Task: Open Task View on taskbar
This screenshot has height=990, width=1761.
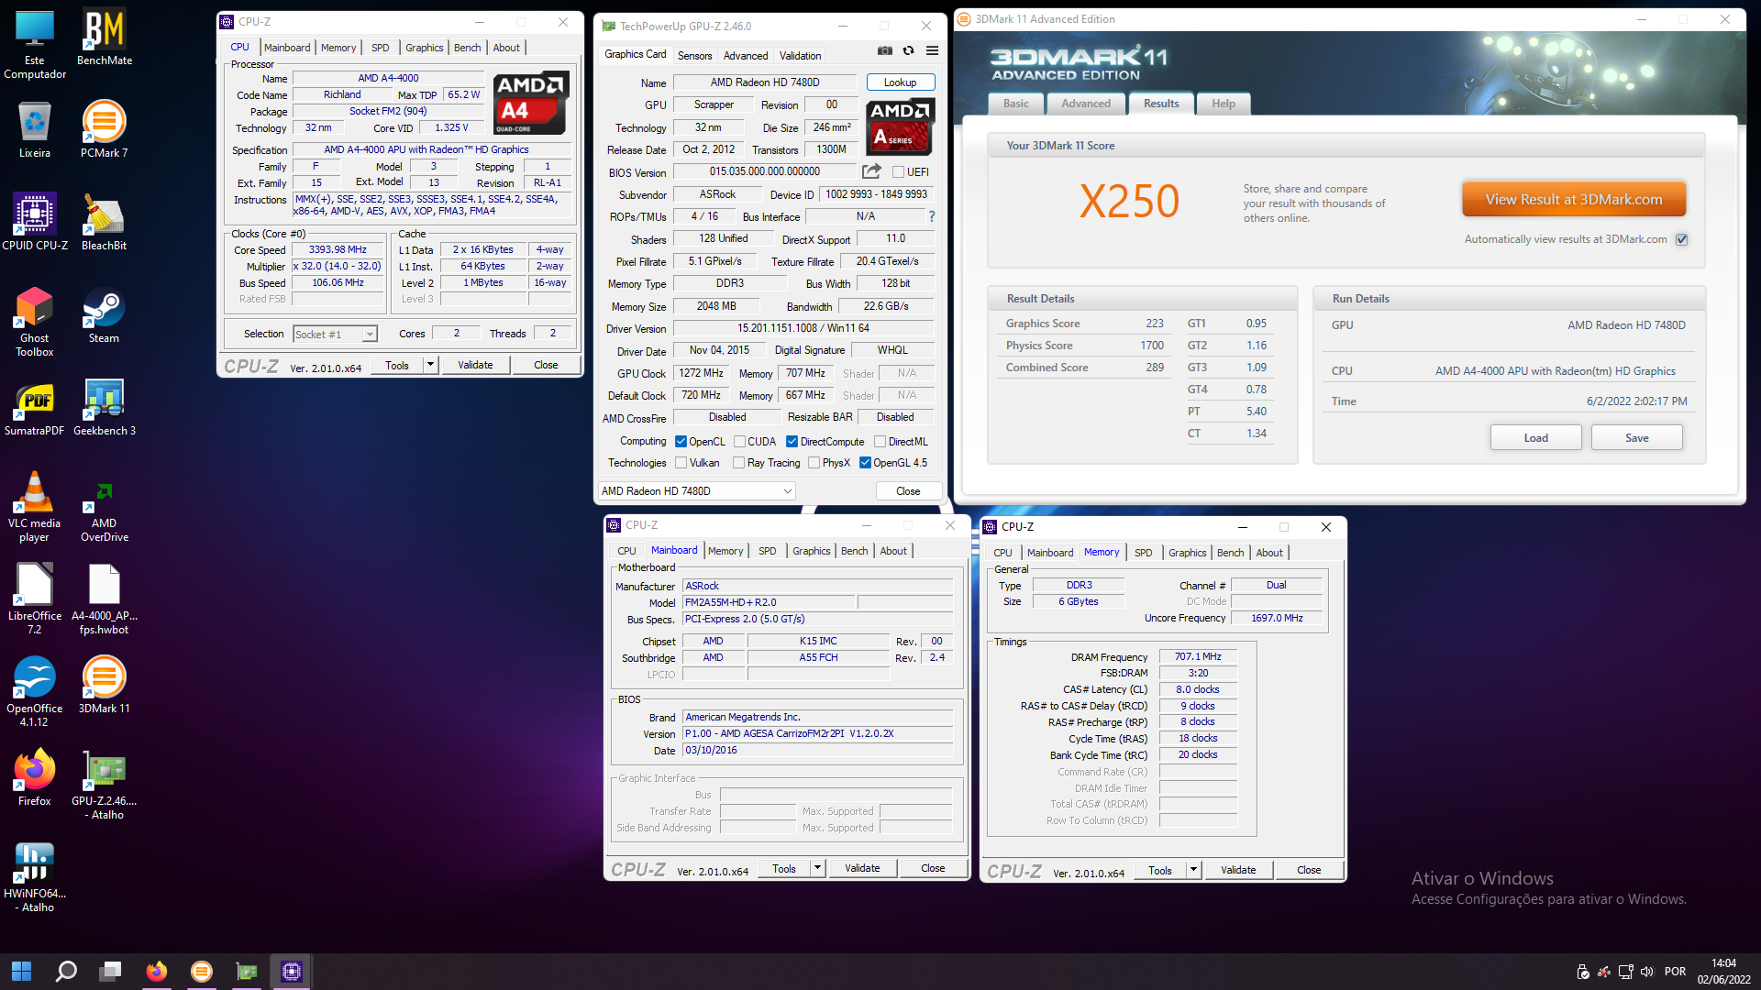Action: click(x=111, y=971)
